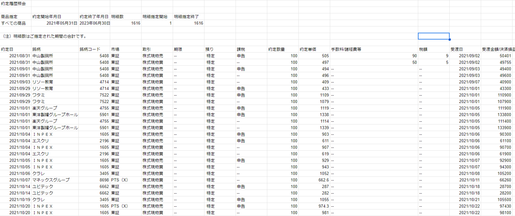Click the 手数料/諸経費等 column header cell

point(374,49)
